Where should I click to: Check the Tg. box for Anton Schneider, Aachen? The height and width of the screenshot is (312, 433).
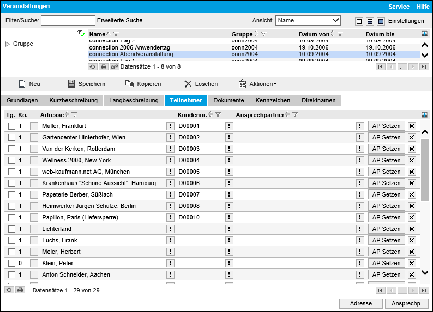pyautogui.click(x=11, y=275)
